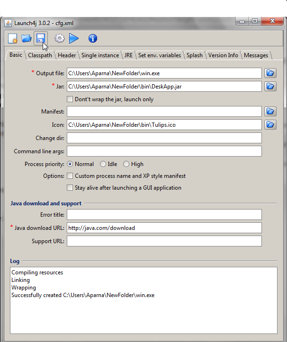Select High process priority
The width and height of the screenshot is (287, 342).
[x=126, y=164]
